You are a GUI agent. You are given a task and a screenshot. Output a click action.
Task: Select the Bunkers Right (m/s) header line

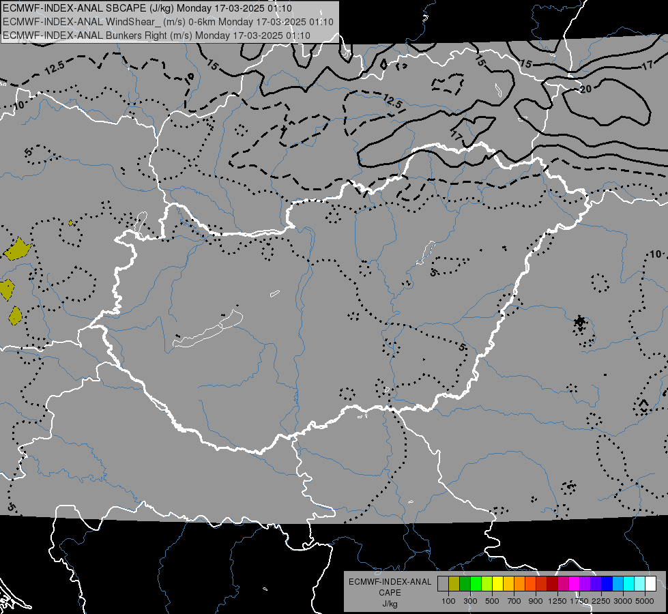(156, 35)
